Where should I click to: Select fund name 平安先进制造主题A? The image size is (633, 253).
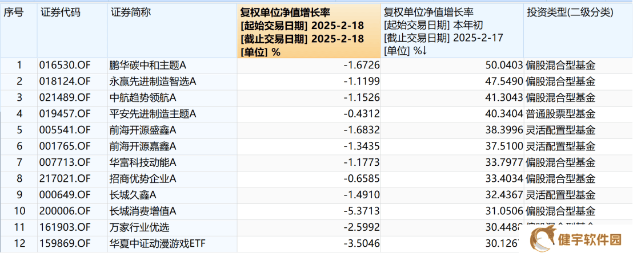(x=153, y=114)
